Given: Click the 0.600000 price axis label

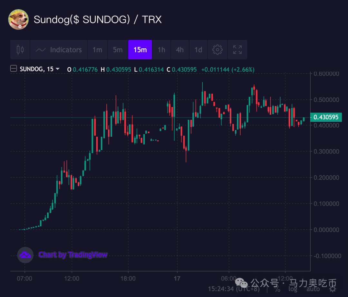Looking at the screenshot, I should [x=326, y=74].
